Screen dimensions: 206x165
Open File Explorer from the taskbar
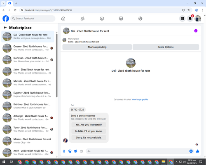pos(163,162)
